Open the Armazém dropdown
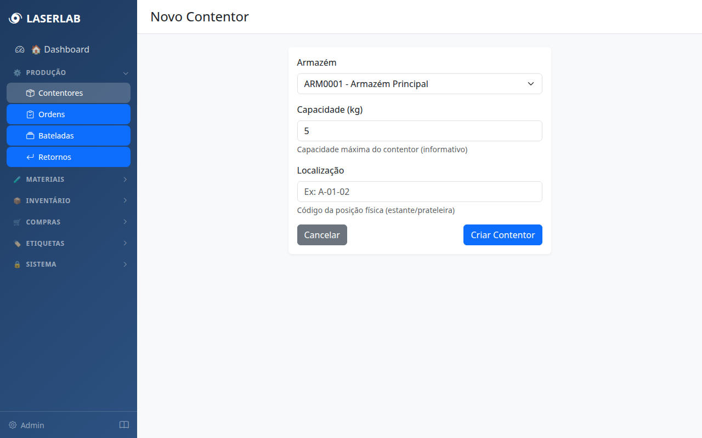Image resolution: width=702 pixels, height=438 pixels. click(419, 84)
